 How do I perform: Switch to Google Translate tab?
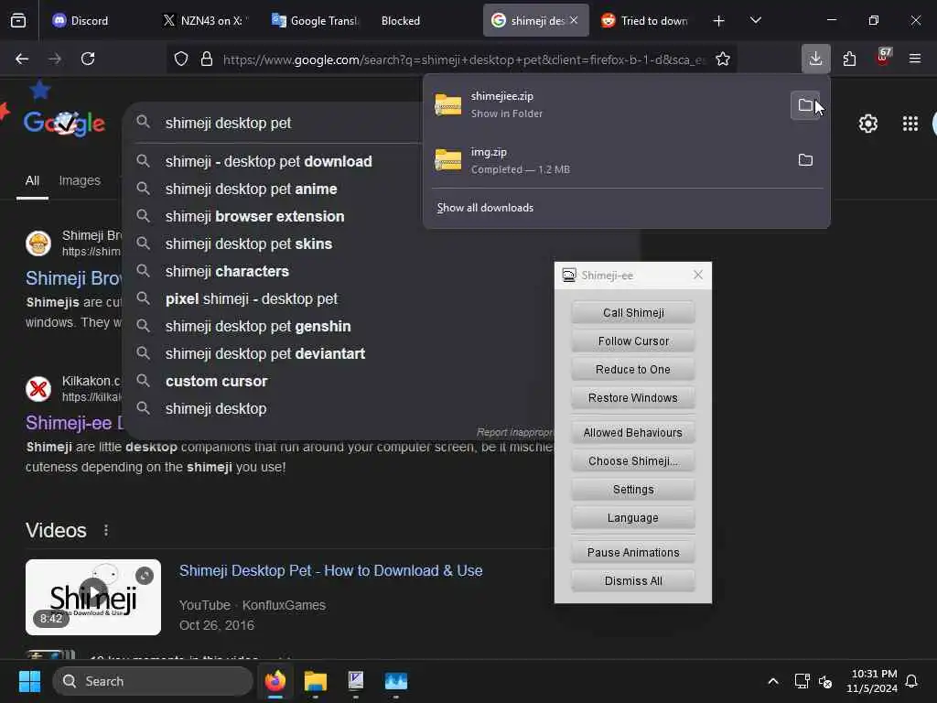pos(314,21)
